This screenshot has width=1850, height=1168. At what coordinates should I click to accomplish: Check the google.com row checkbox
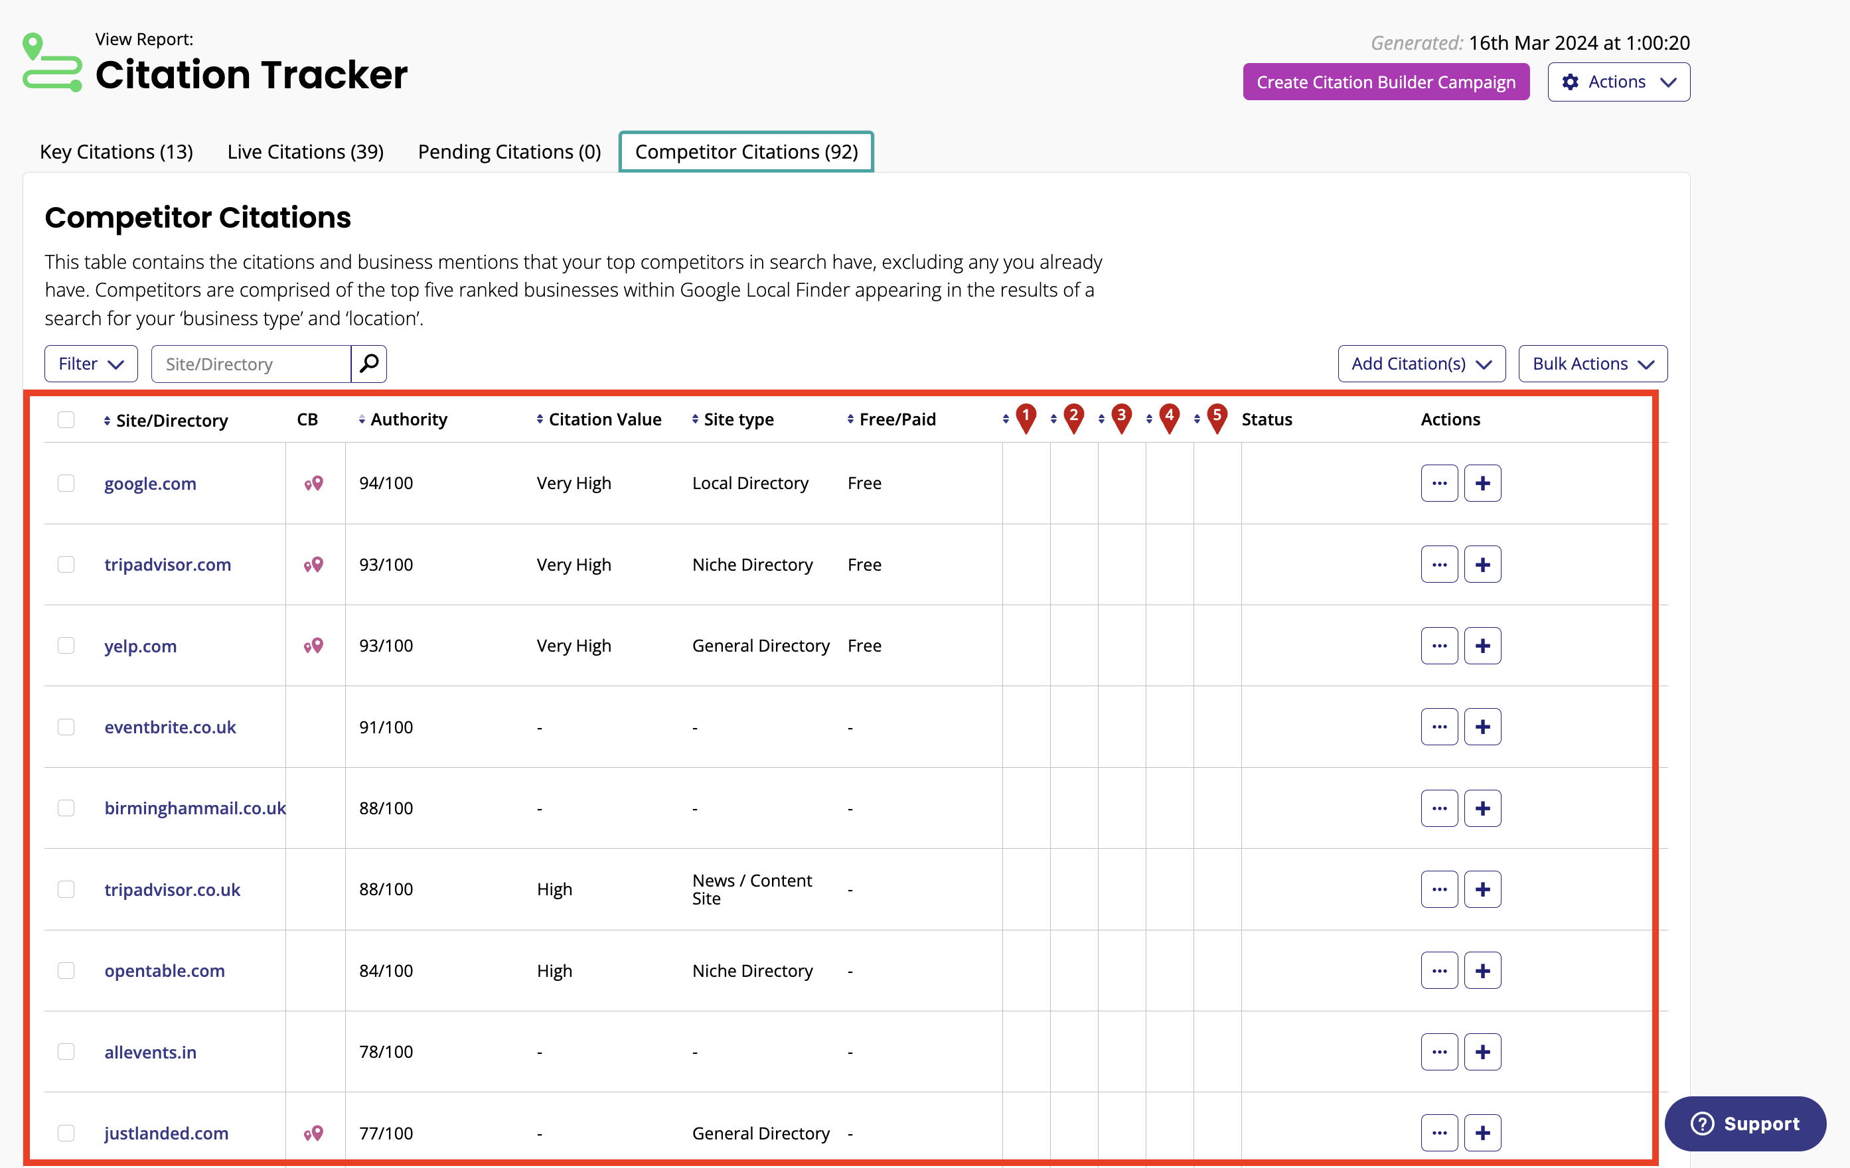[66, 483]
